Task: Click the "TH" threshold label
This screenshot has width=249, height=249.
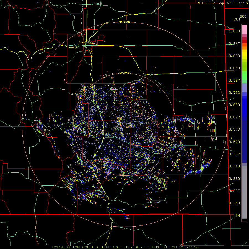Action: point(238,215)
